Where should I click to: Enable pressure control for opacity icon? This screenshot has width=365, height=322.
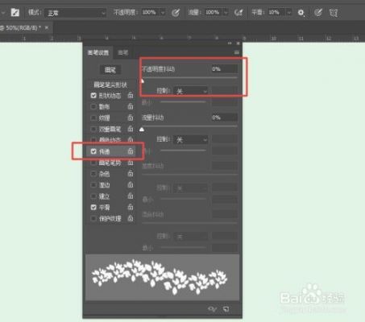176,13
